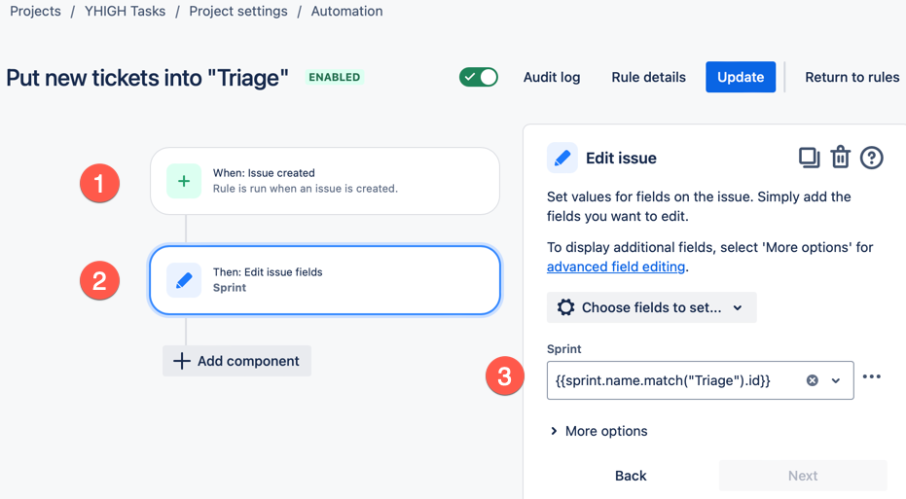Screen dimensions: 906x499
Task: Open the Audit log
Action: coord(551,78)
